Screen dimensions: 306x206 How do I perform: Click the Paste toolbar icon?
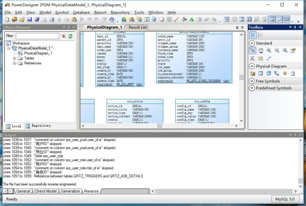(x=74, y=19)
